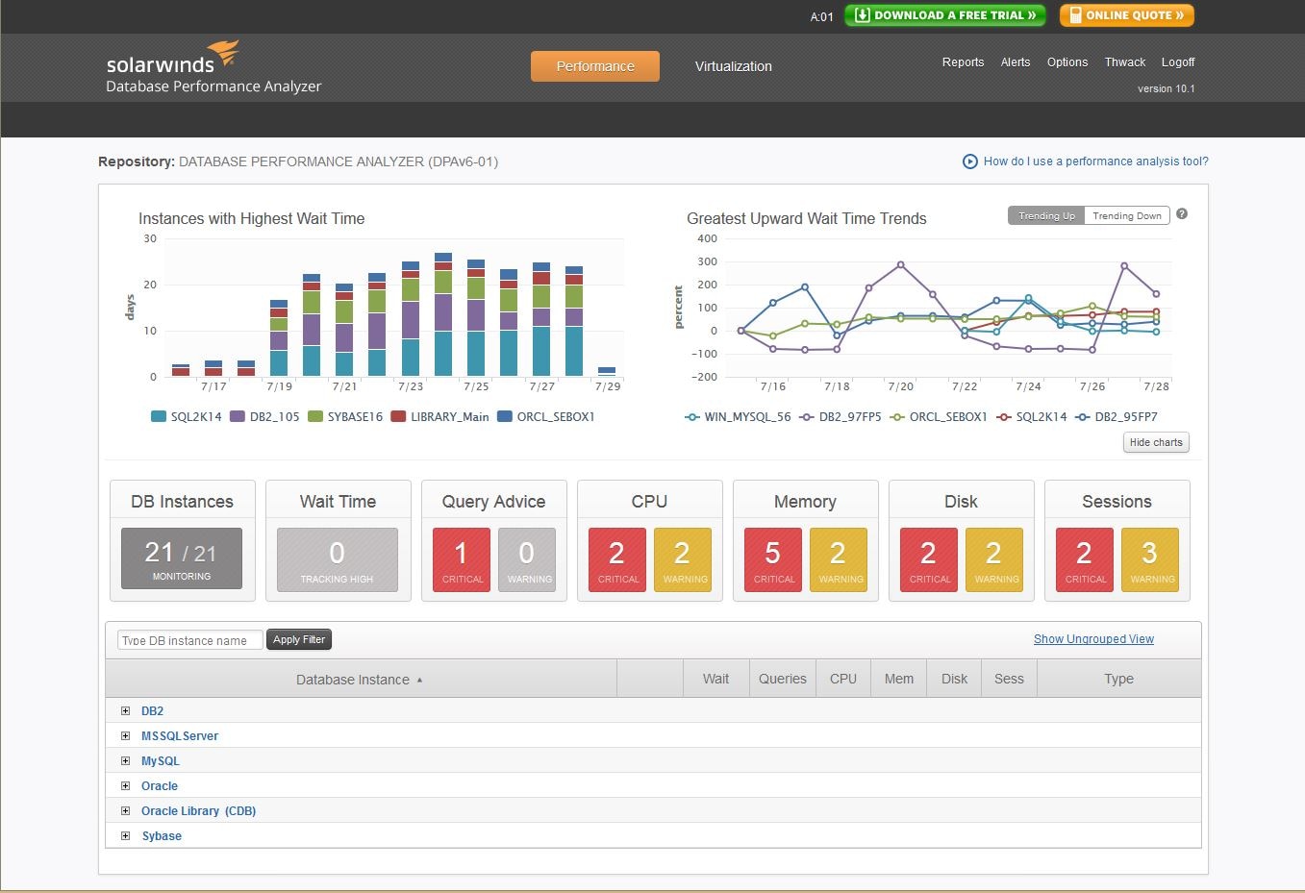The width and height of the screenshot is (1305, 893).
Task: Click Logoff
Action: coord(1178,62)
